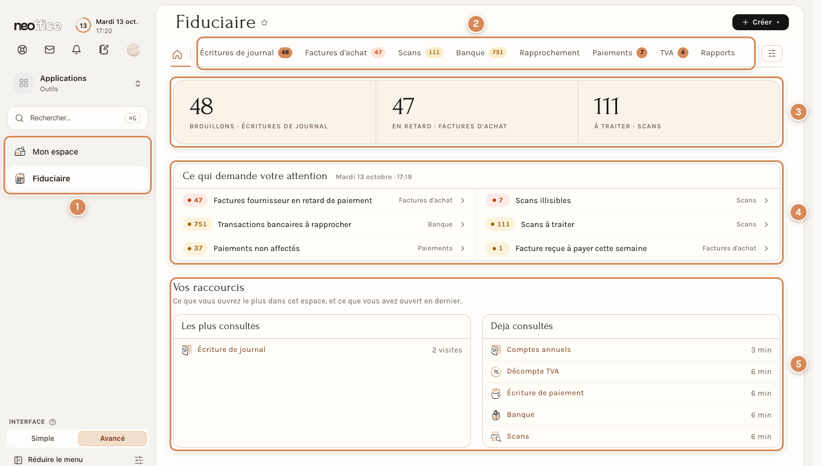
Task: Click the neoffice logo
Action: pos(38,26)
